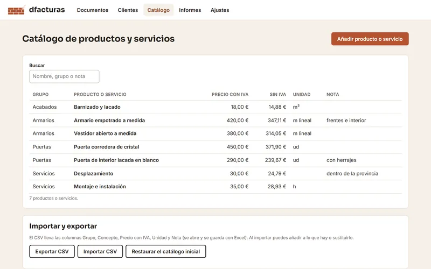Select the Catálogo tab
431x269 pixels.
pyautogui.click(x=158, y=10)
